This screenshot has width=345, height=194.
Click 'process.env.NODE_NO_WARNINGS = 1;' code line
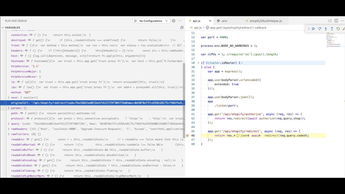pyautogui.click(x=229, y=46)
